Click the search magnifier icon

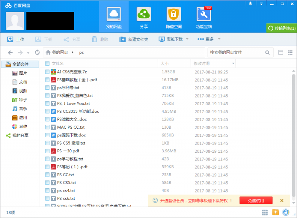click(267, 52)
